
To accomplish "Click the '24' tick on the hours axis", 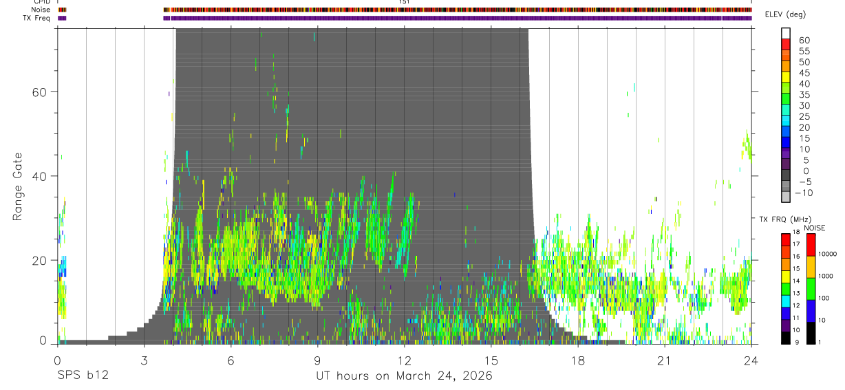I will click(751, 360).
